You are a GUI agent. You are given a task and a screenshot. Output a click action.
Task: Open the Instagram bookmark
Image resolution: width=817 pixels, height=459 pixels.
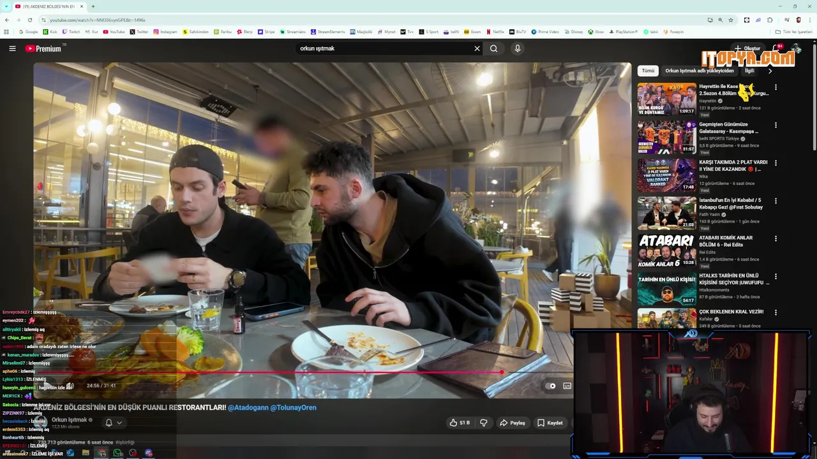(165, 32)
